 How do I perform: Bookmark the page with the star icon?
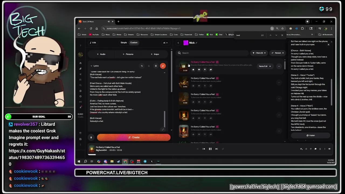[282, 28]
